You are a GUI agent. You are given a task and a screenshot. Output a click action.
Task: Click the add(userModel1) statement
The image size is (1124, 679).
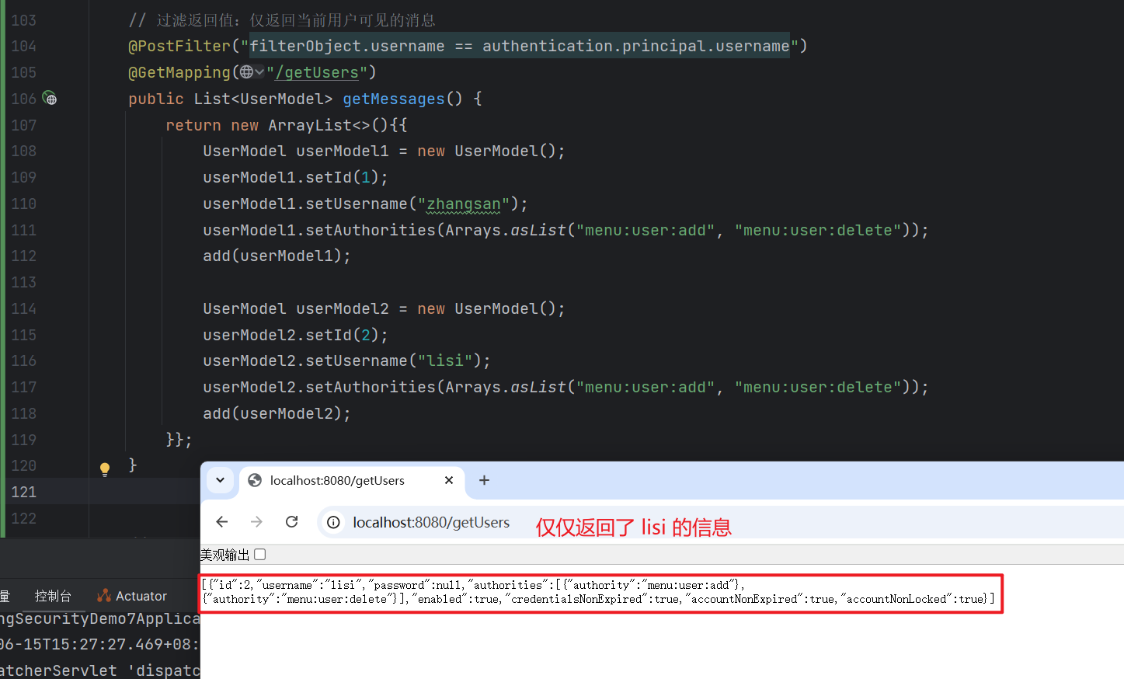coord(277,256)
